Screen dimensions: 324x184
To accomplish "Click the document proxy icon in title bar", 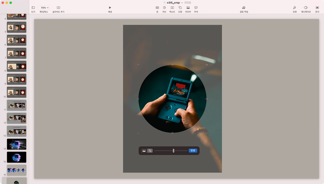I will pyautogui.click(x=165, y=3).
